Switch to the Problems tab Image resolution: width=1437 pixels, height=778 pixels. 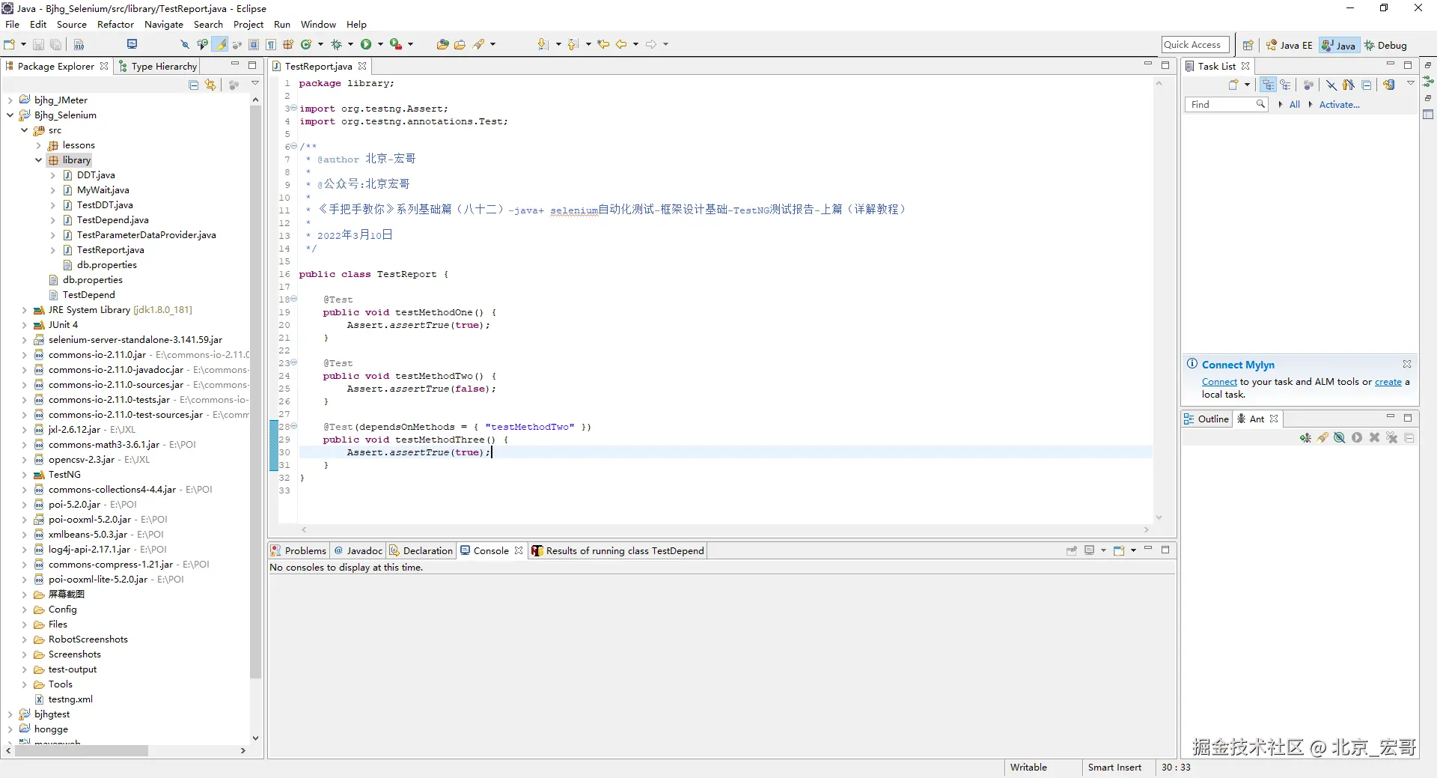[x=299, y=550]
